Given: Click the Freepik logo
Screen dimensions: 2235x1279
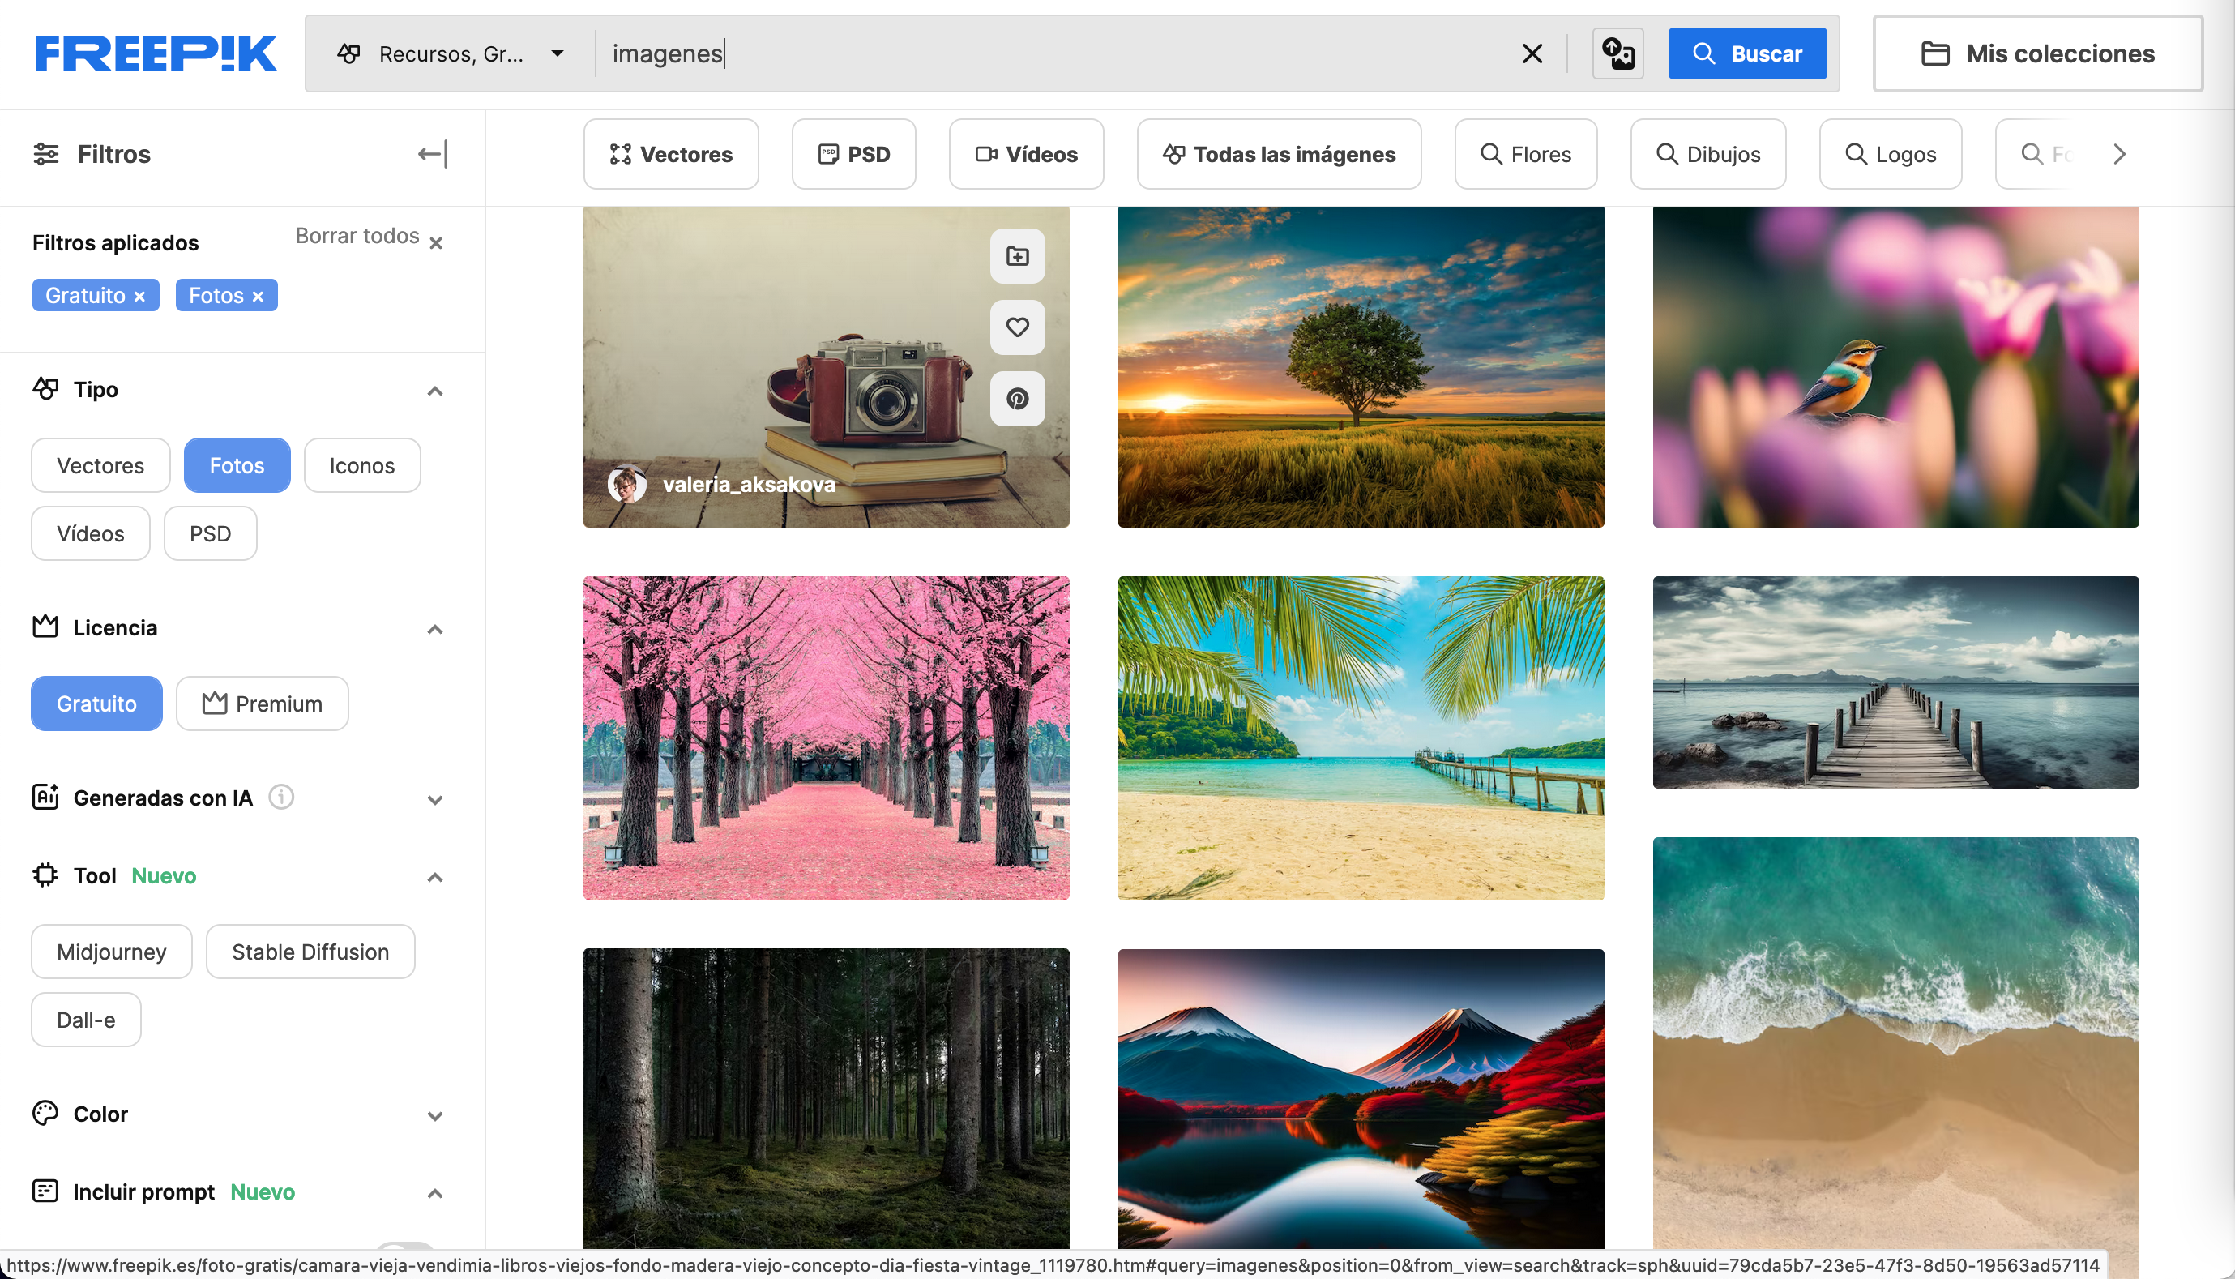Looking at the screenshot, I should pos(156,53).
